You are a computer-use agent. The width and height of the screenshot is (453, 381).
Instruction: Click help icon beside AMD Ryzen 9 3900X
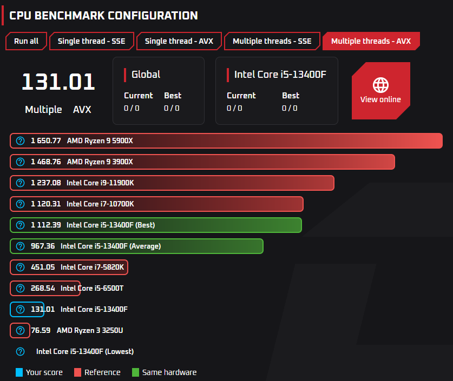[20, 162]
